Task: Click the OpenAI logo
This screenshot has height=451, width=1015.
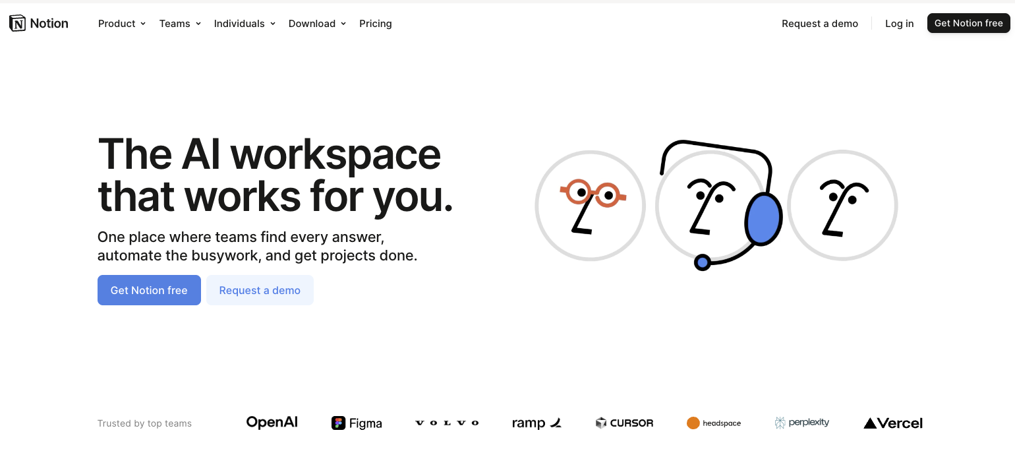Action: pyautogui.click(x=272, y=423)
